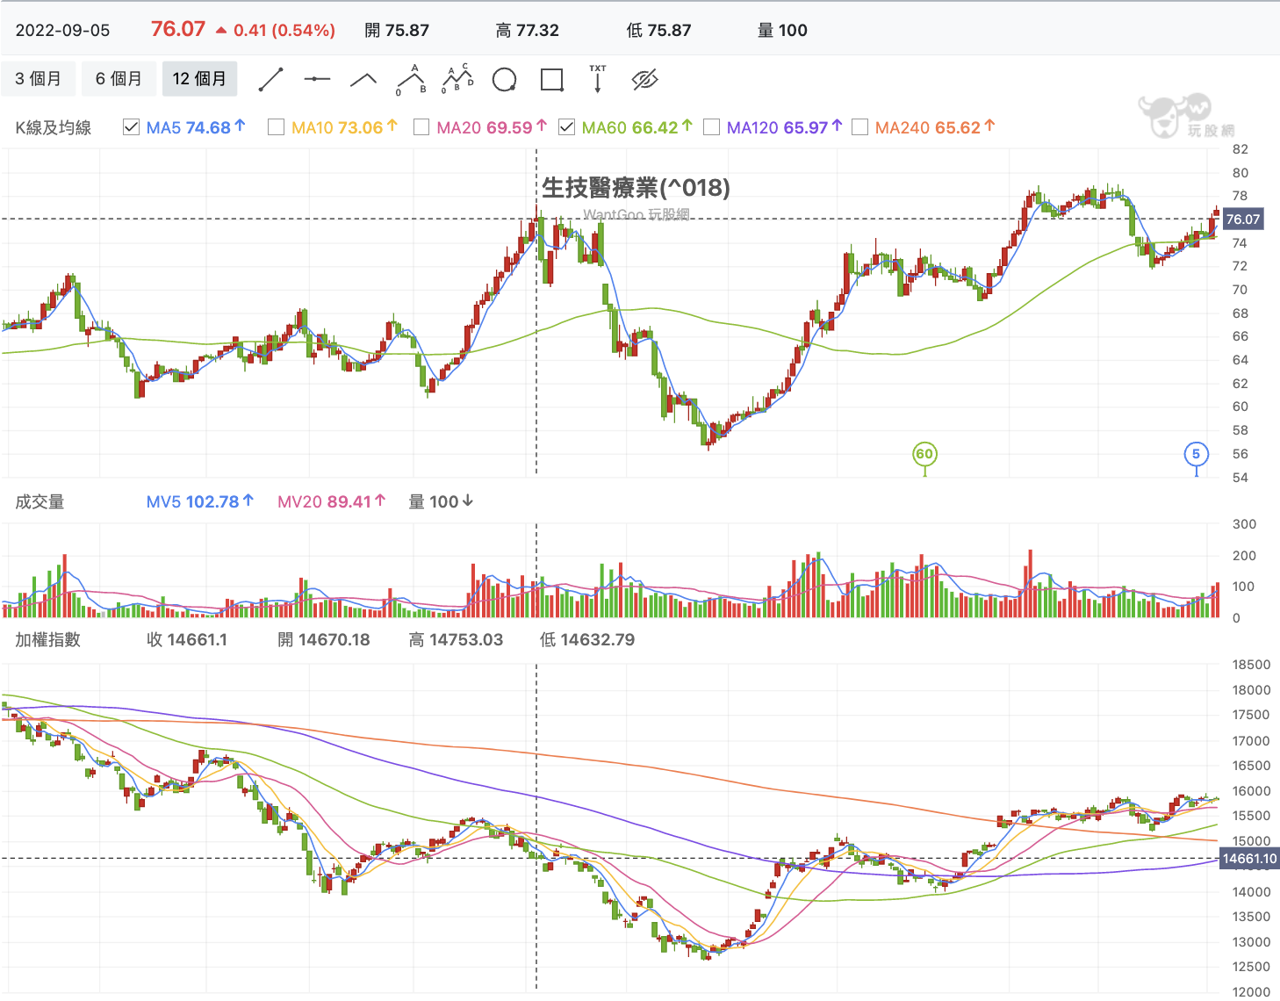Click the MA60 66.42 value label
Screen dimensions: 1280x1001
click(636, 127)
